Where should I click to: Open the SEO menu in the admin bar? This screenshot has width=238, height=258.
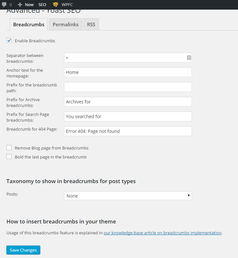point(42,4)
